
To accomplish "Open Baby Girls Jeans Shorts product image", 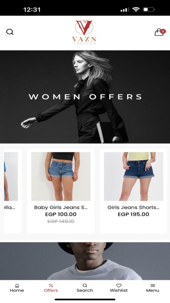I will (61, 177).
